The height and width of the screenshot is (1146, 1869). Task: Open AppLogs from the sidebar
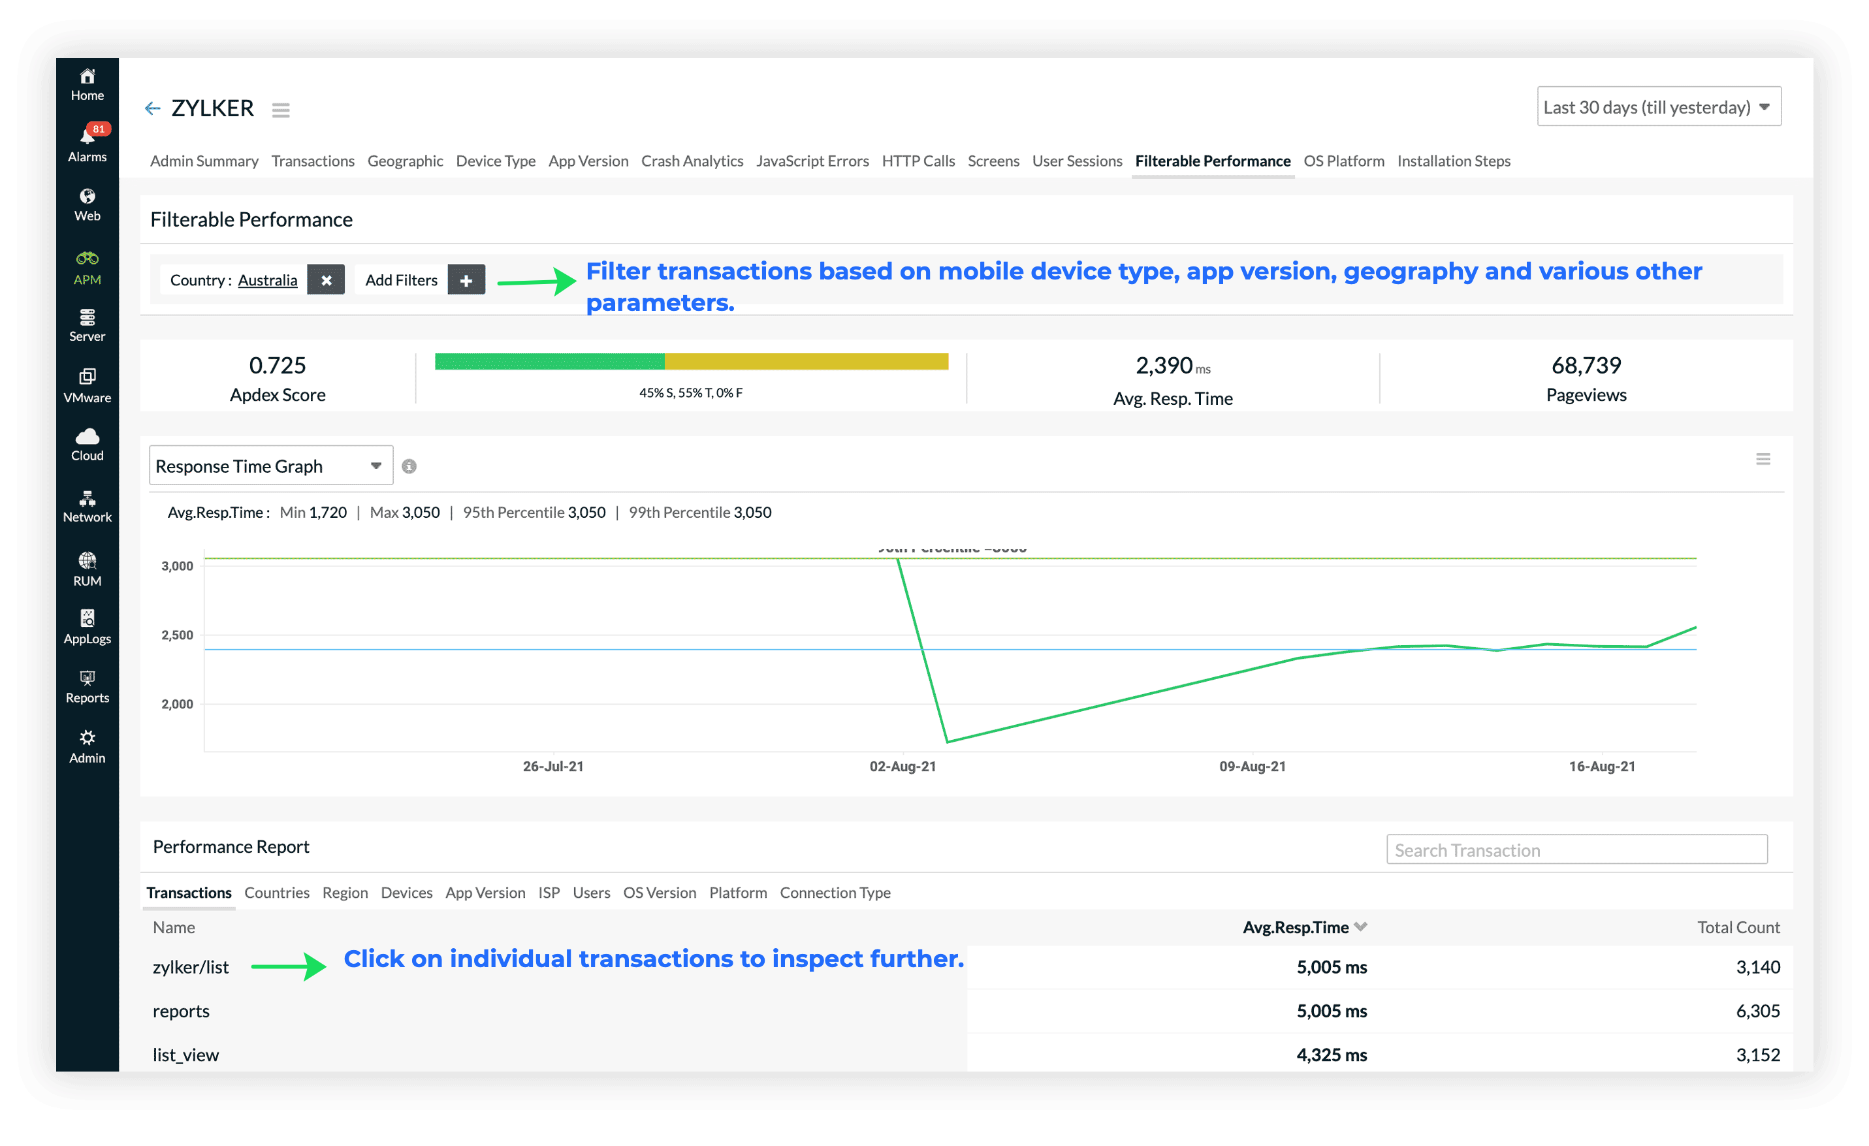click(88, 618)
